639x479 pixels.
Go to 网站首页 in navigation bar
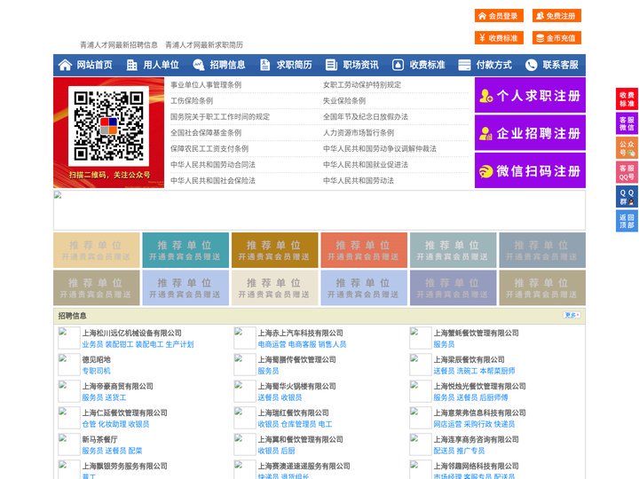click(x=95, y=65)
